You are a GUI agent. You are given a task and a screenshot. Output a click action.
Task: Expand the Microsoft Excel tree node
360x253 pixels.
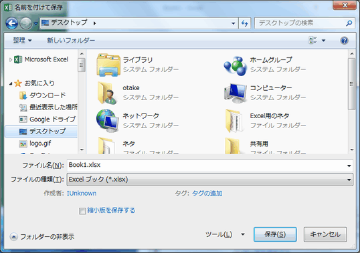pyautogui.click(x=10, y=60)
